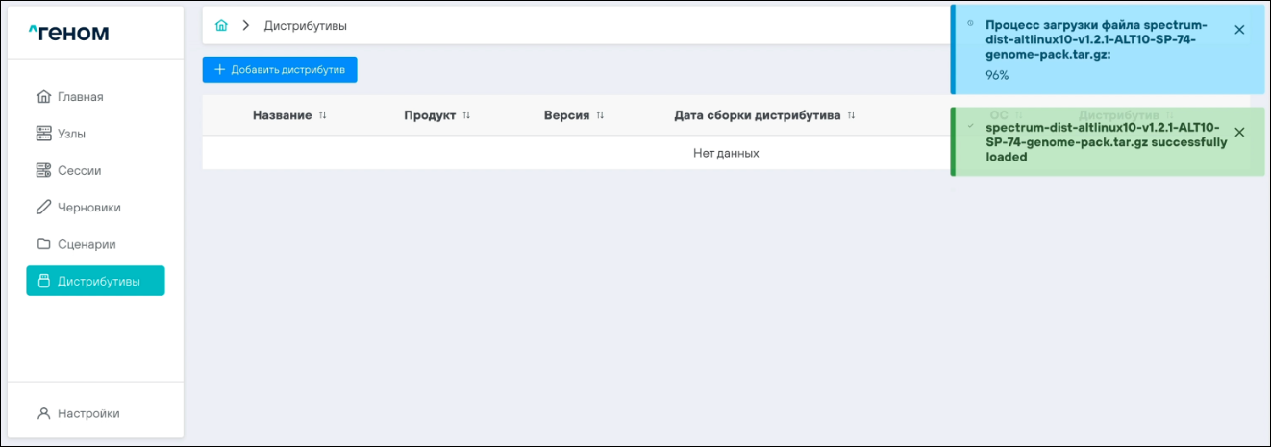Click the Сессии sidebar icon
The image size is (1271, 447).
click(43, 170)
